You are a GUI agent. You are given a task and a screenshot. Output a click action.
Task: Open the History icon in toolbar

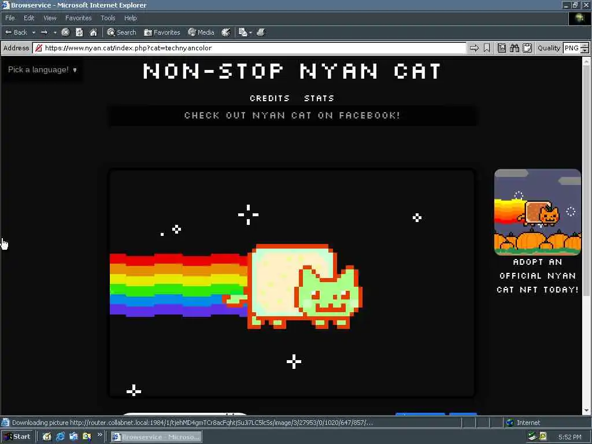tap(226, 32)
